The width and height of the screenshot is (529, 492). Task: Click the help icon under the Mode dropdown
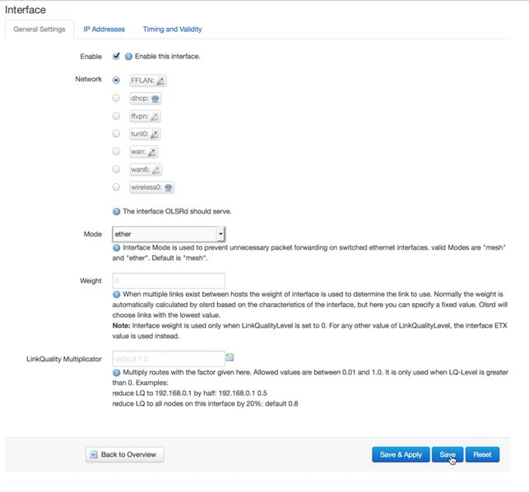click(x=117, y=248)
